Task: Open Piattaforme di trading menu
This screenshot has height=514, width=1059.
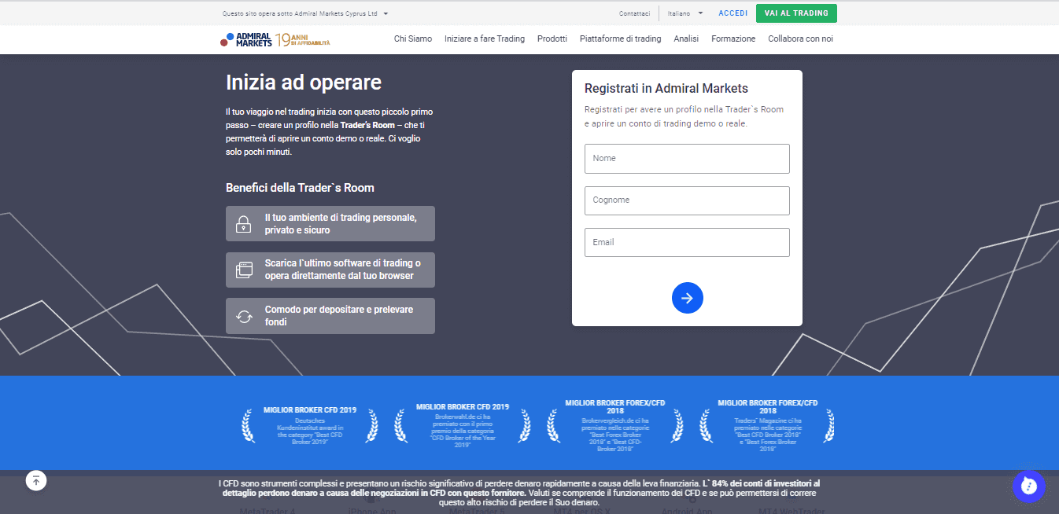Action: [620, 39]
